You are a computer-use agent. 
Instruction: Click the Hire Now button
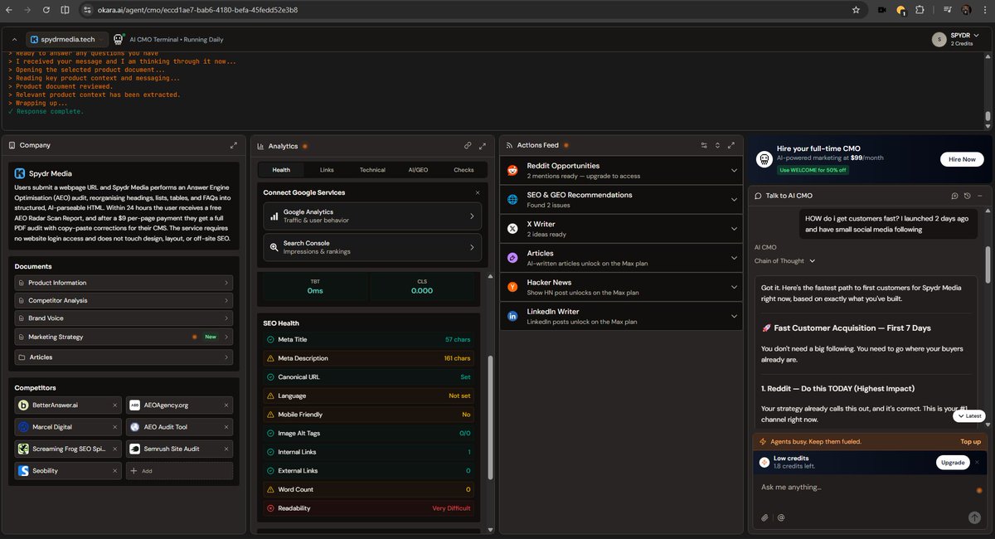(x=962, y=159)
